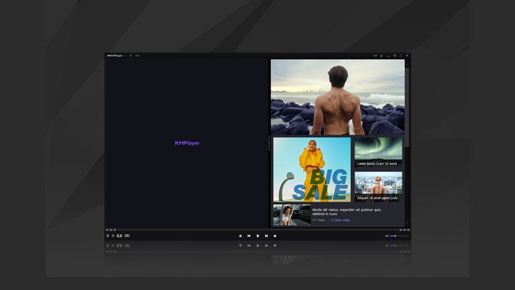Open settings via the gear icon

pyautogui.click(x=113, y=236)
